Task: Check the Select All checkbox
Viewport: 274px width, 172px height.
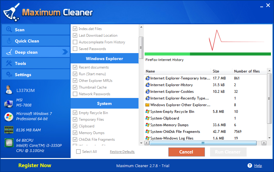Action: 78,151
